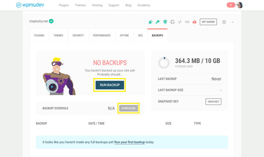Click the N/A backup schedule value

pyautogui.click(x=111, y=108)
